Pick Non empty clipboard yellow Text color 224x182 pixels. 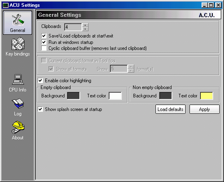coord(206,96)
